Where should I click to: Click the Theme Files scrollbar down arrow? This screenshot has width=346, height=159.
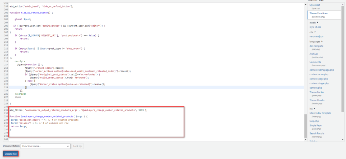tap(343, 139)
